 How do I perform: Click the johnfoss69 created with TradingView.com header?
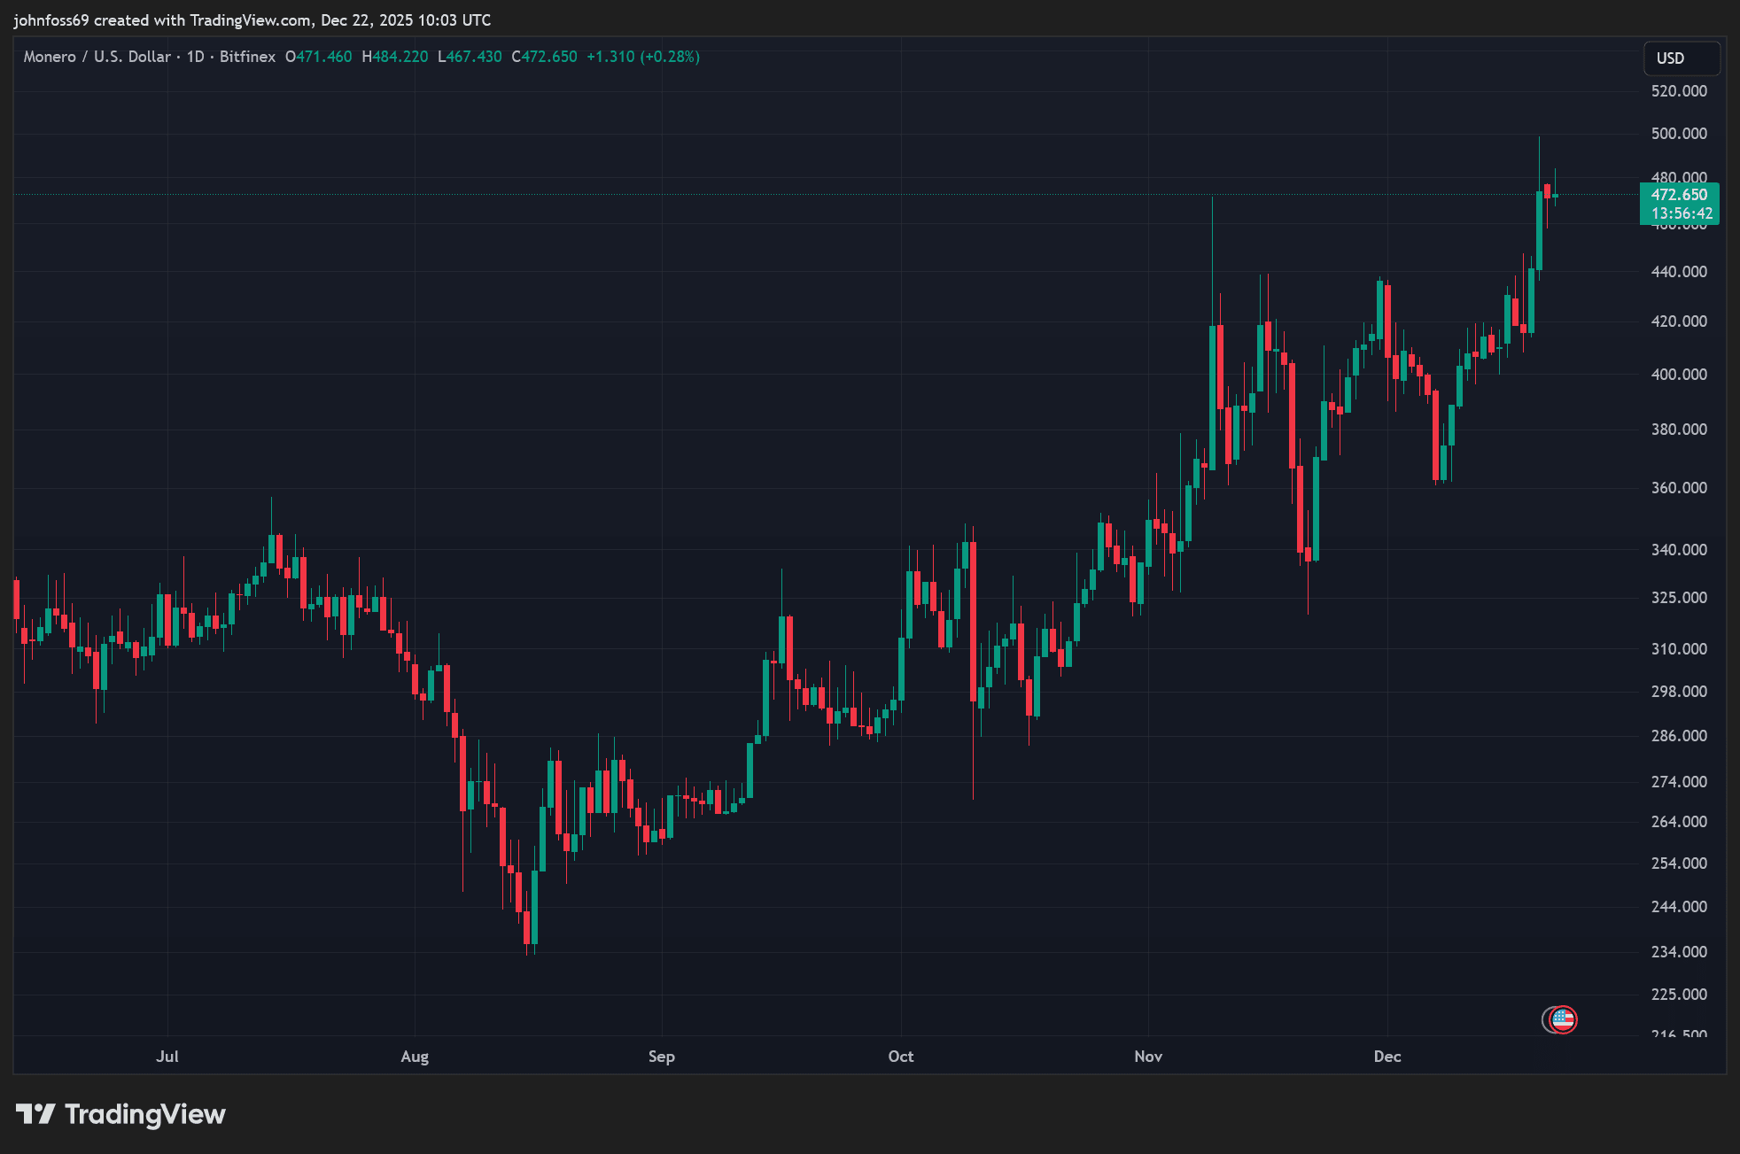(252, 19)
